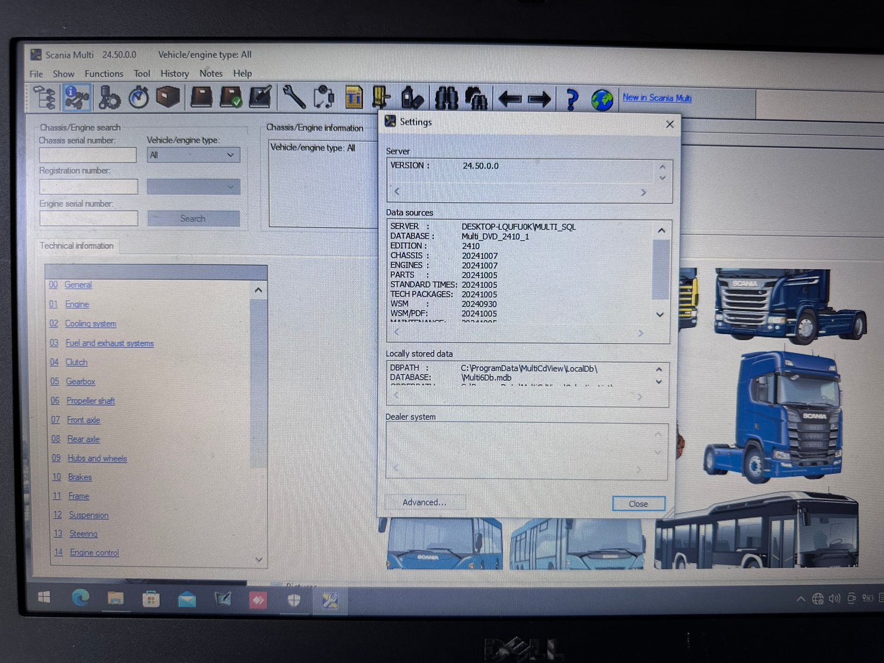Open the Notes menu

coord(211,74)
